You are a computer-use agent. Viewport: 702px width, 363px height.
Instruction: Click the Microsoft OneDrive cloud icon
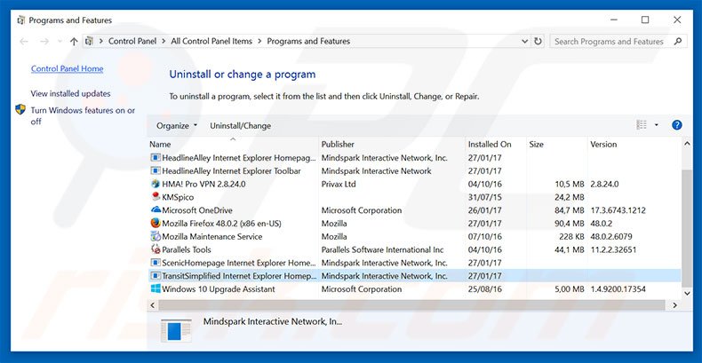(156, 209)
